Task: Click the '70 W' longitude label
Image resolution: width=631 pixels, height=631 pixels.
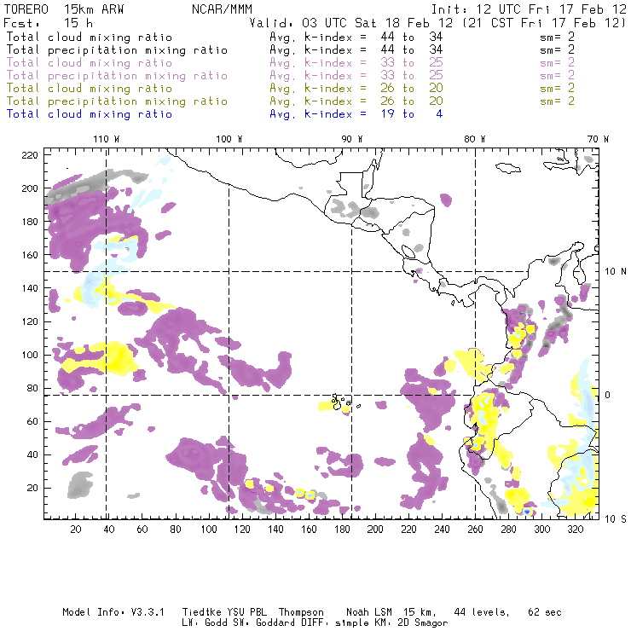Action: pyautogui.click(x=598, y=139)
